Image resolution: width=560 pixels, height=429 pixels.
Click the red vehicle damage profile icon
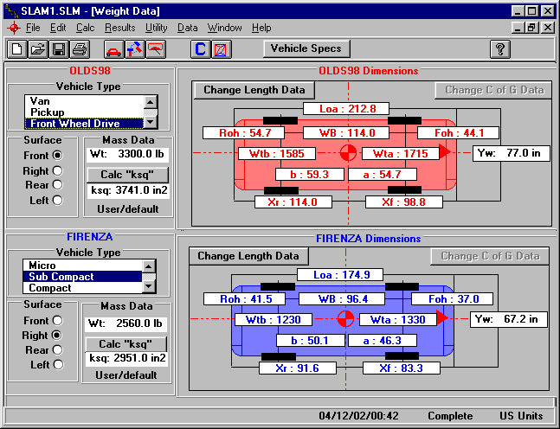point(156,49)
